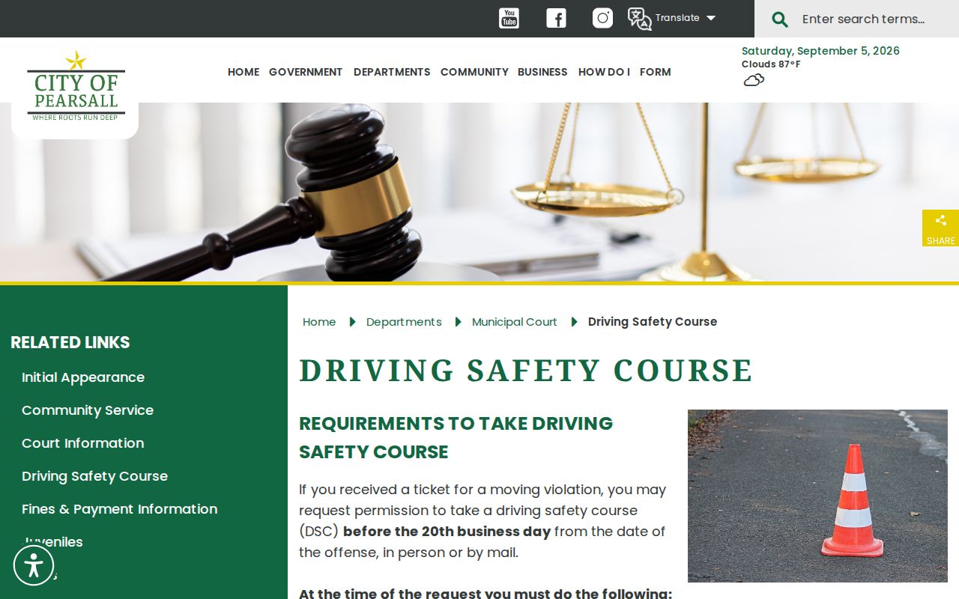Click the search magnifier icon
This screenshot has width=959, height=599.
tap(780, 19)
